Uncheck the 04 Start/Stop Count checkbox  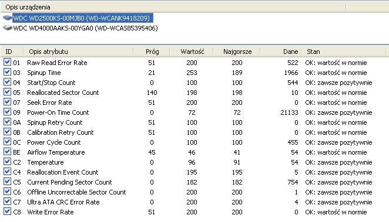(7, 82)
